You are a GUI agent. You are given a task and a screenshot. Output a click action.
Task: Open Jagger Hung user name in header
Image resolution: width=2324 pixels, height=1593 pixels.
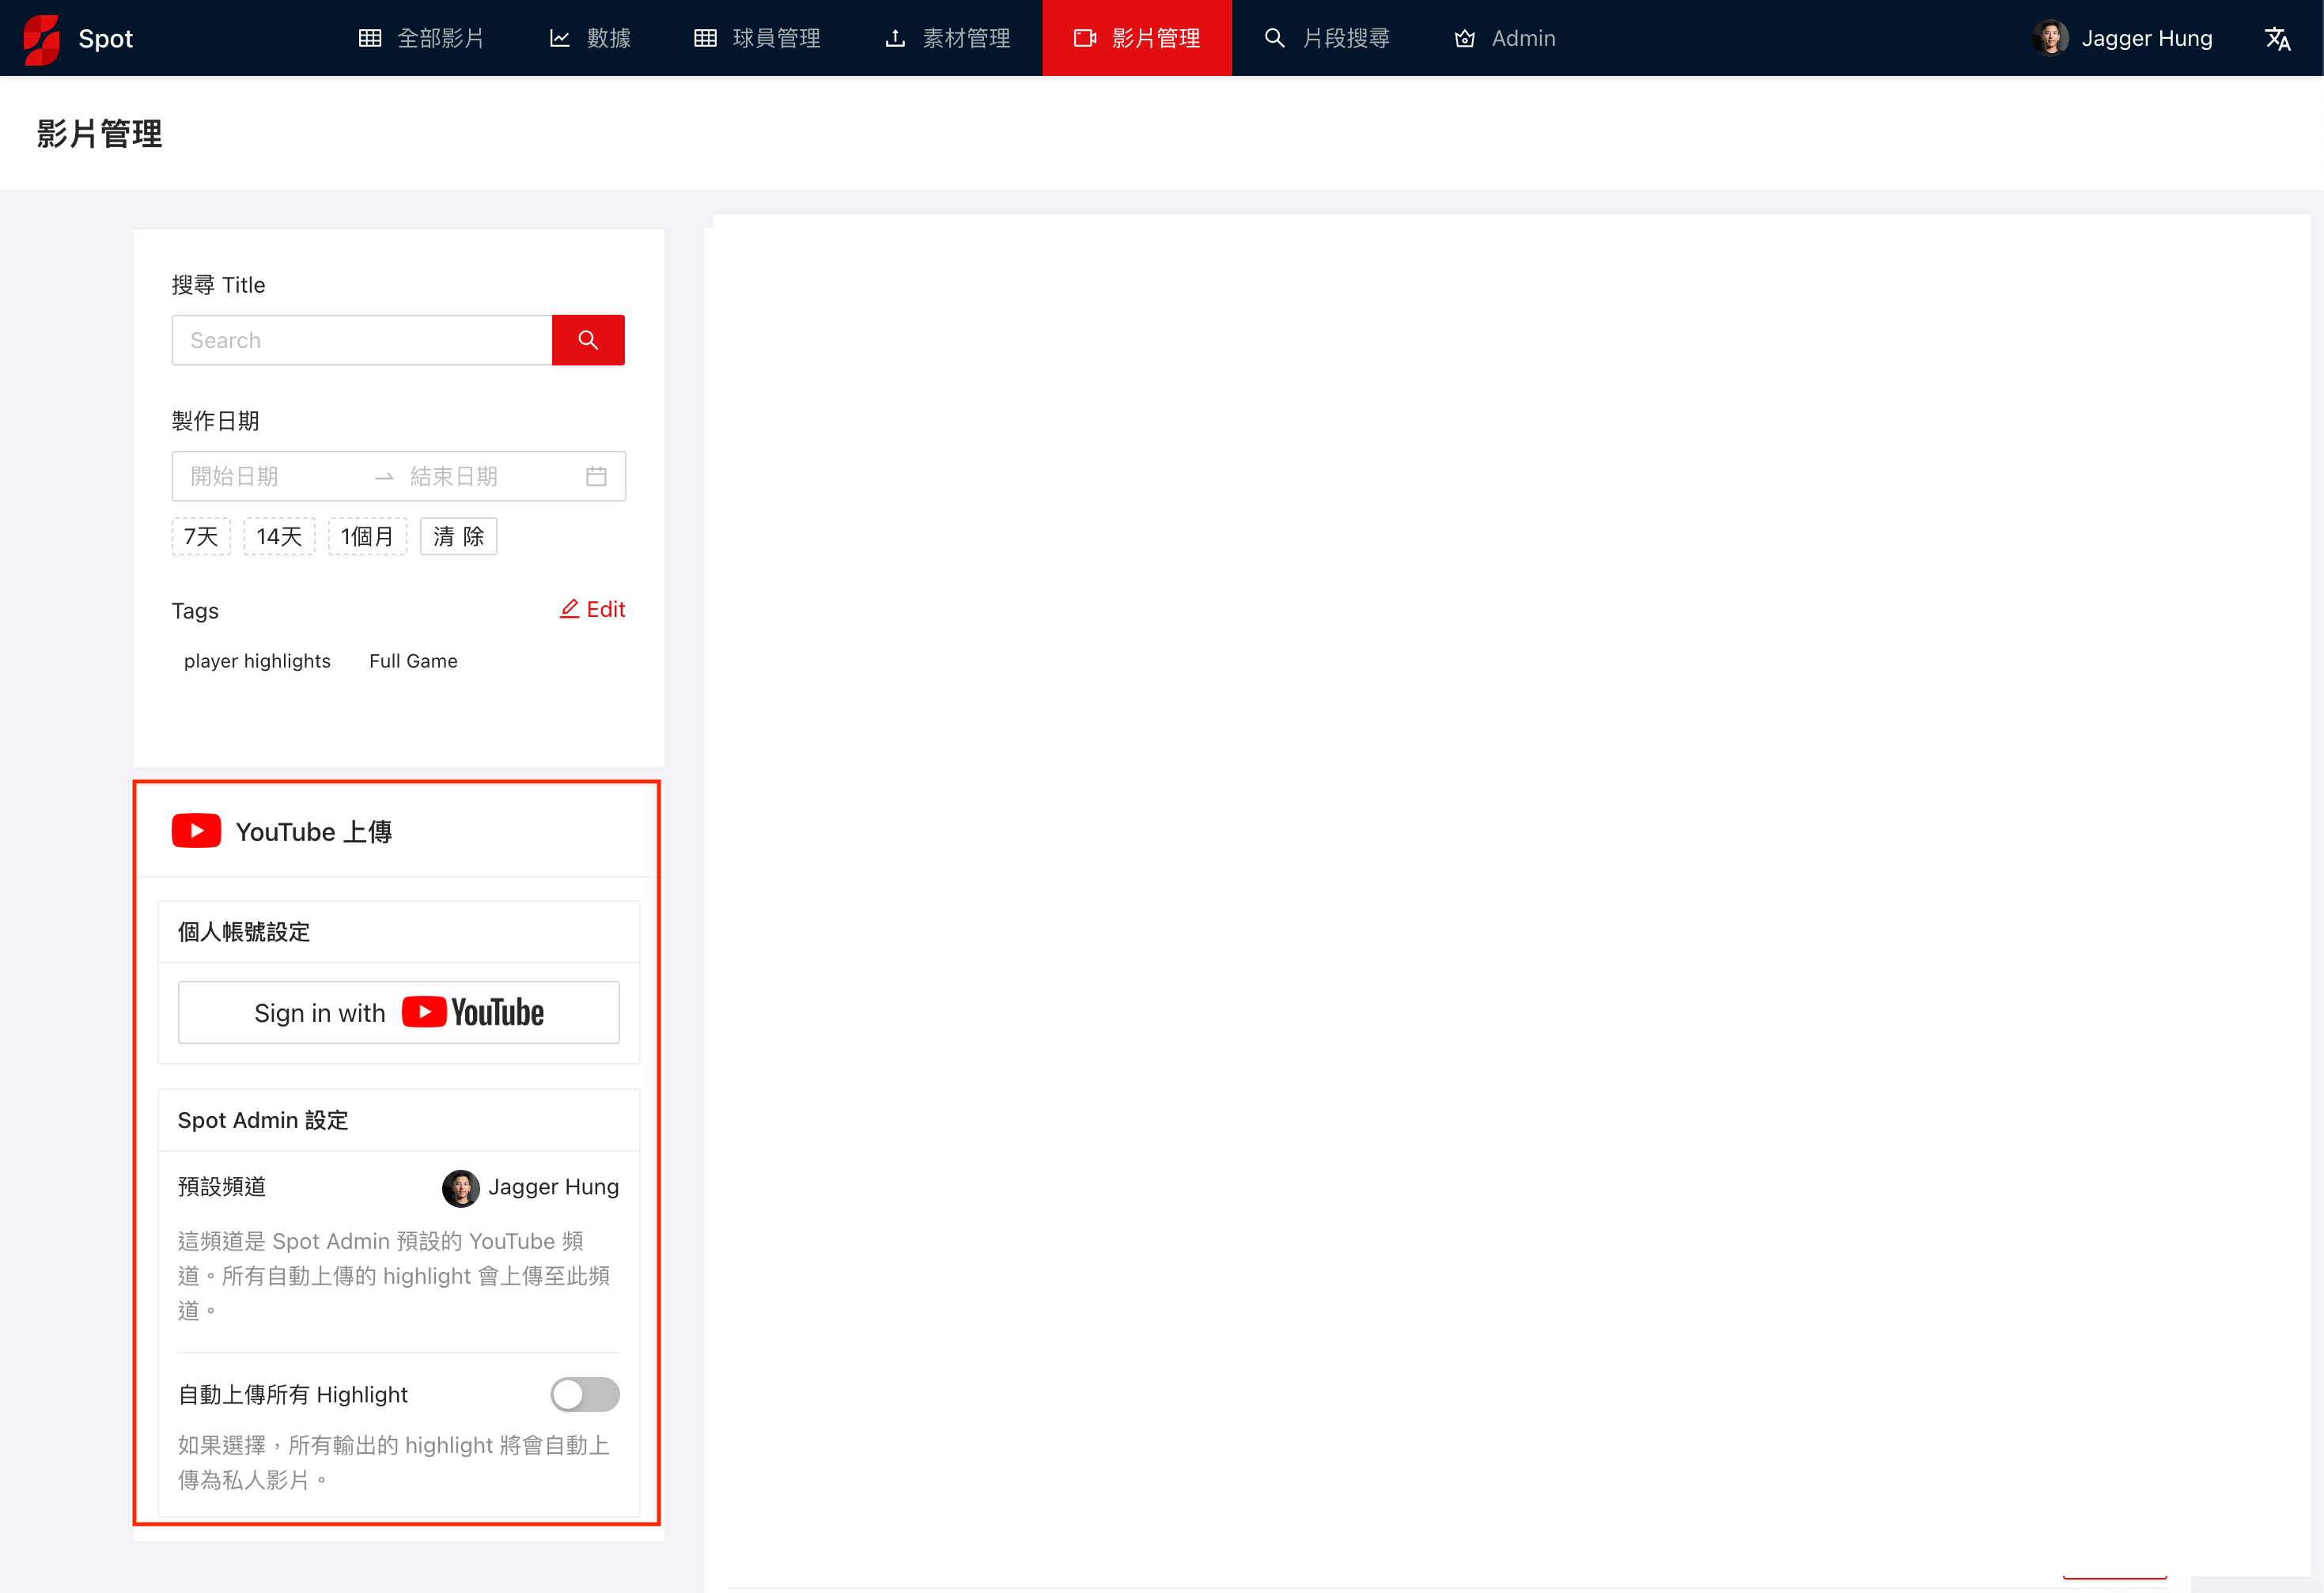[x=2146, y=38]
